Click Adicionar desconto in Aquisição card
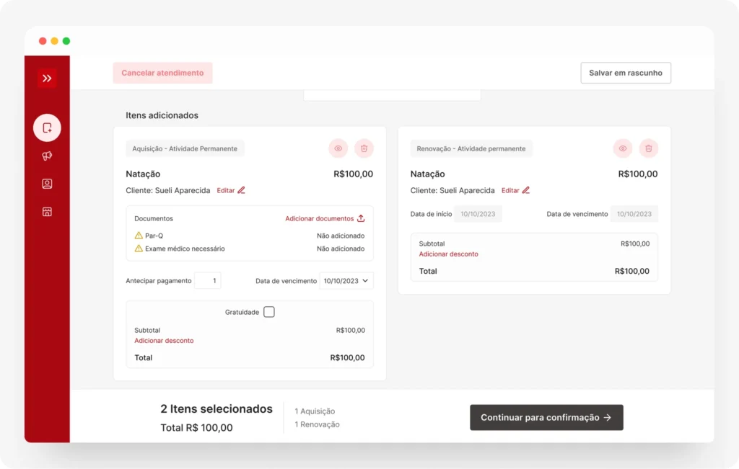This screenshot has height=469, width=739. click(164, 341)
